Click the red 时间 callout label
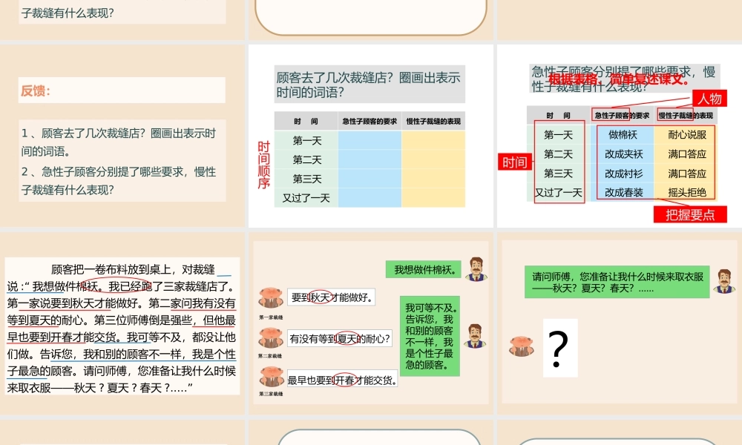 tap(515, 162)
